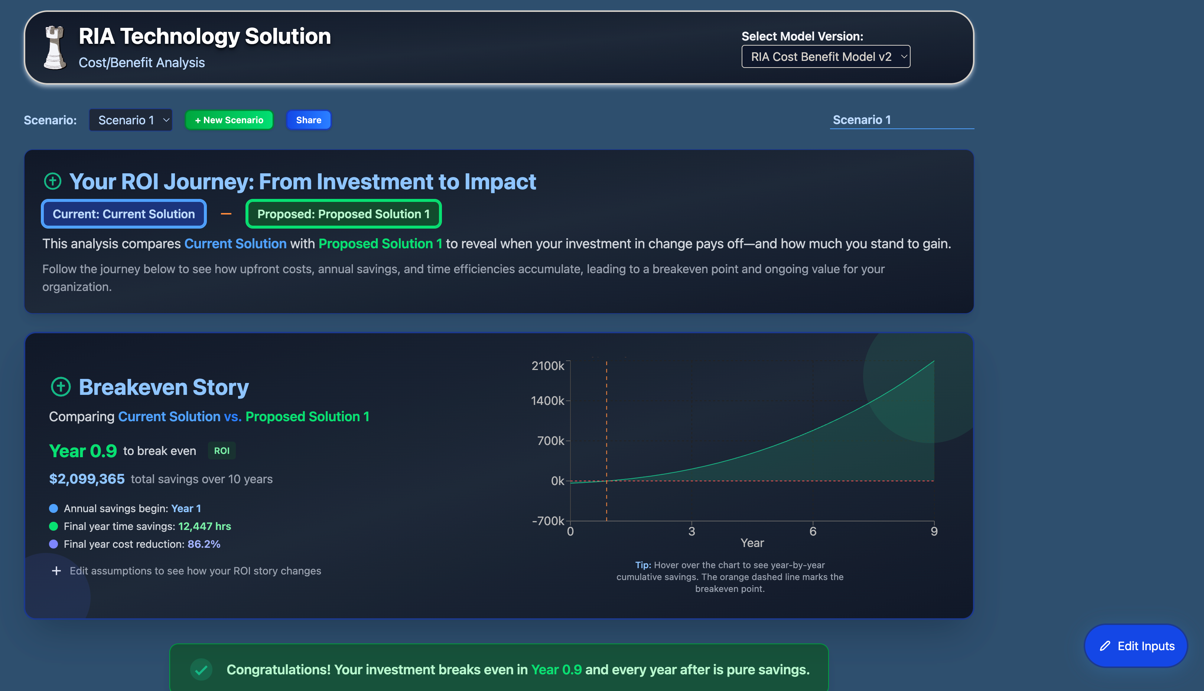This screenshot has width=1204, height=691.
Task: Expand Edit assumptions plus toggle
Action: [56, 570]
